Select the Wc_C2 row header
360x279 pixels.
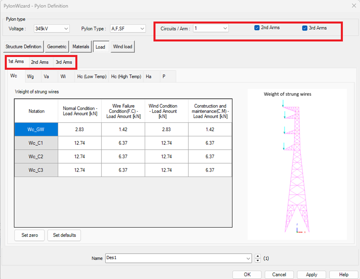[x=36, y=156]
